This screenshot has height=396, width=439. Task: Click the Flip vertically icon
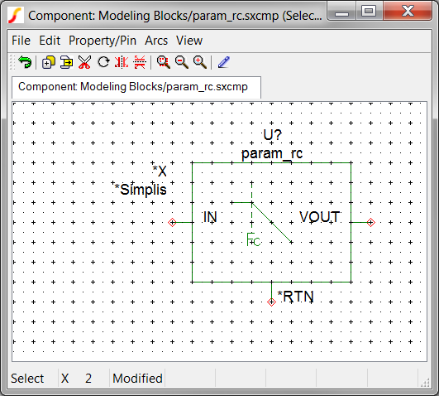[x=140, y=62]
